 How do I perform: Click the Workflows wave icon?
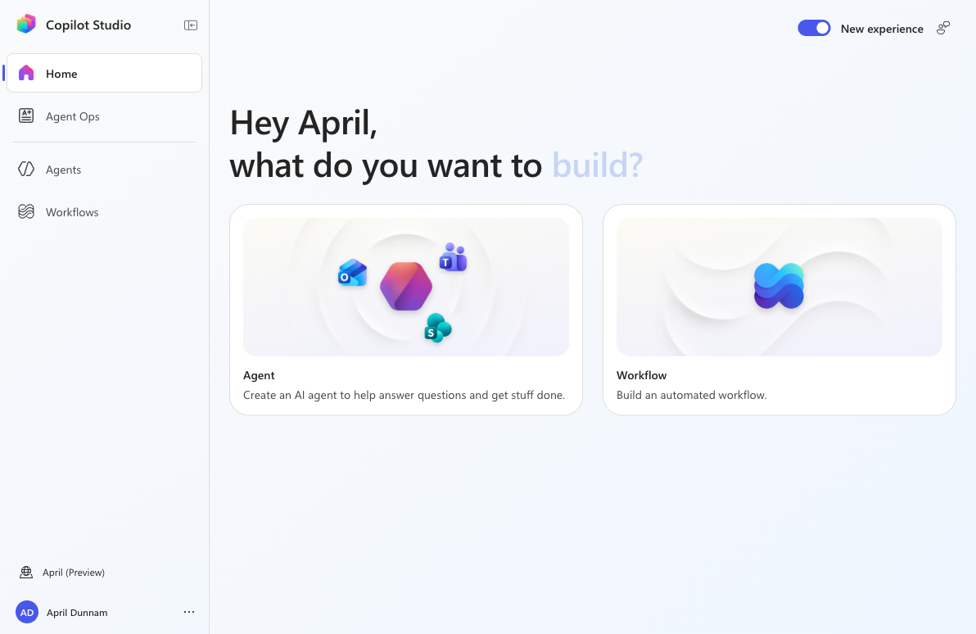(26, 212)
